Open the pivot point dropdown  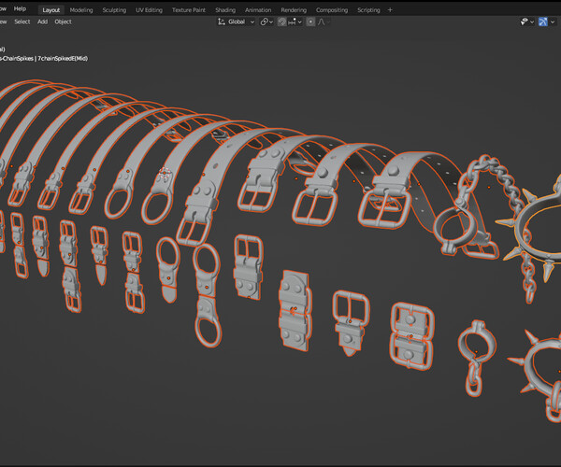click(266, 21)
